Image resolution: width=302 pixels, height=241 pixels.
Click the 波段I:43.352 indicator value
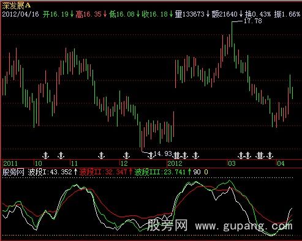[53, 172]
